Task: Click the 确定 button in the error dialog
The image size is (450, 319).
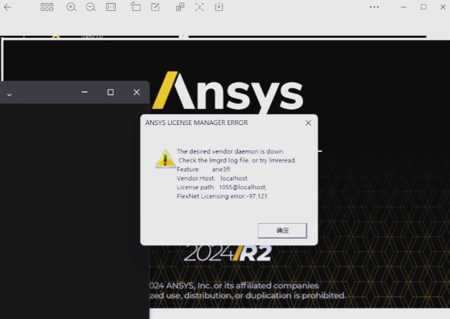Action: (282, 230)
